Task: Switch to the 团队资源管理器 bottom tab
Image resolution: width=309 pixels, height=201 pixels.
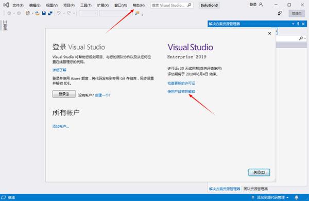Action: [x=255, y=189]
